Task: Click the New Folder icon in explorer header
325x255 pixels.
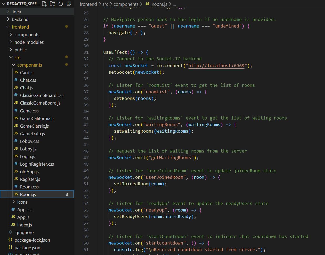Action: [x=52, y=4]
